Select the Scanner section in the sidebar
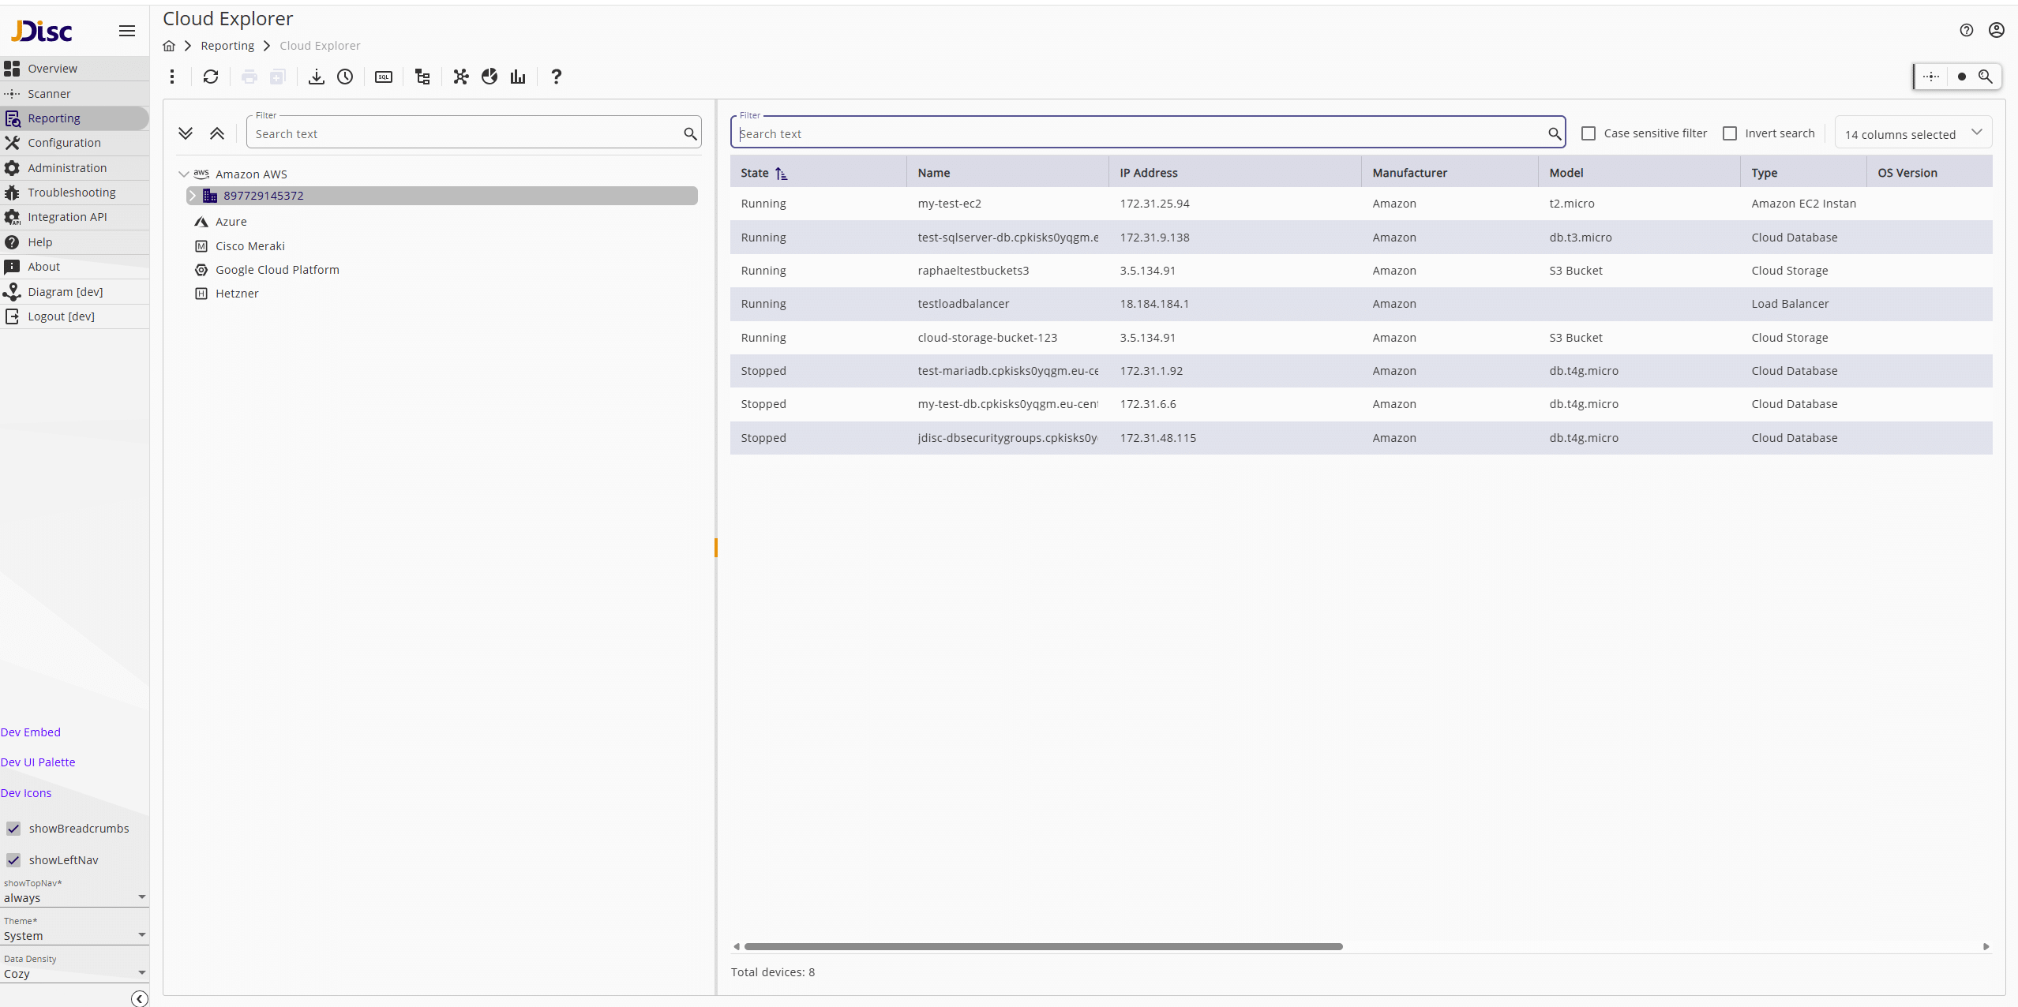This screenshot has width=2018, height=1007. click(x=49, y=93)
